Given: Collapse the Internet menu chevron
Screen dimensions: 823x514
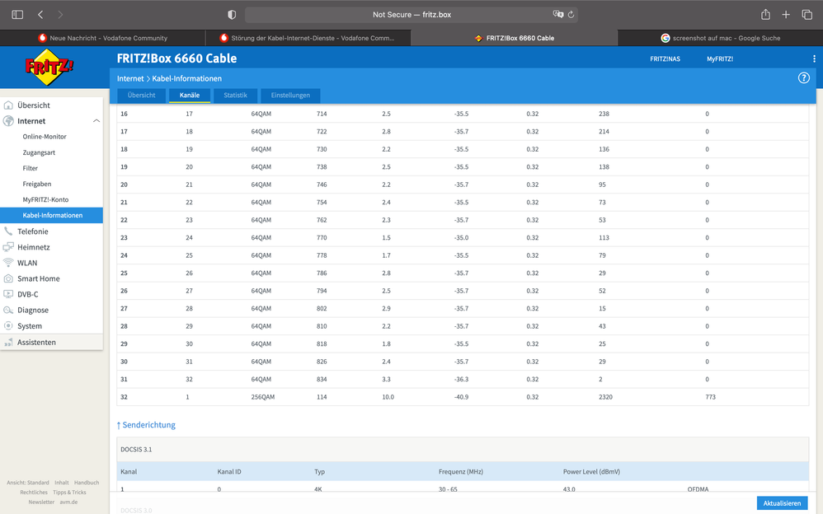Looking at the screenshot, I should click(x=96, y=121).
